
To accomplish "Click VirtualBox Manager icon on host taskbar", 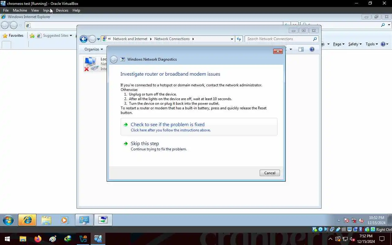I will (83, 239).
